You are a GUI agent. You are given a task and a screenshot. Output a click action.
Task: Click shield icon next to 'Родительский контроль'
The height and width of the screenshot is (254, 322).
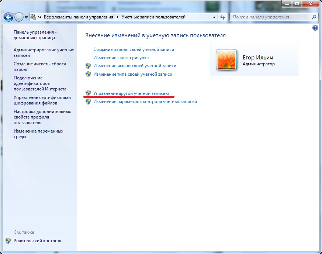8,241
